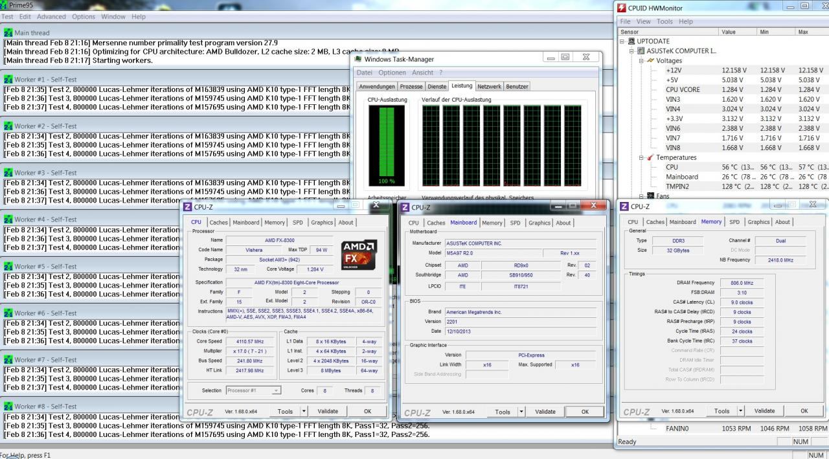Click the Temperatures thermometer icon in HWMonitor
This screenshot has width=829, height=459.
pyautogui.click(x=649, y=157)
